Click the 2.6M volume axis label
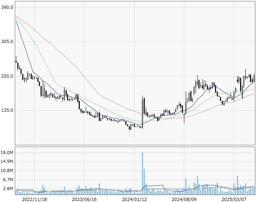Viewport: 256px width, 202px height. (x=8, y=188)
